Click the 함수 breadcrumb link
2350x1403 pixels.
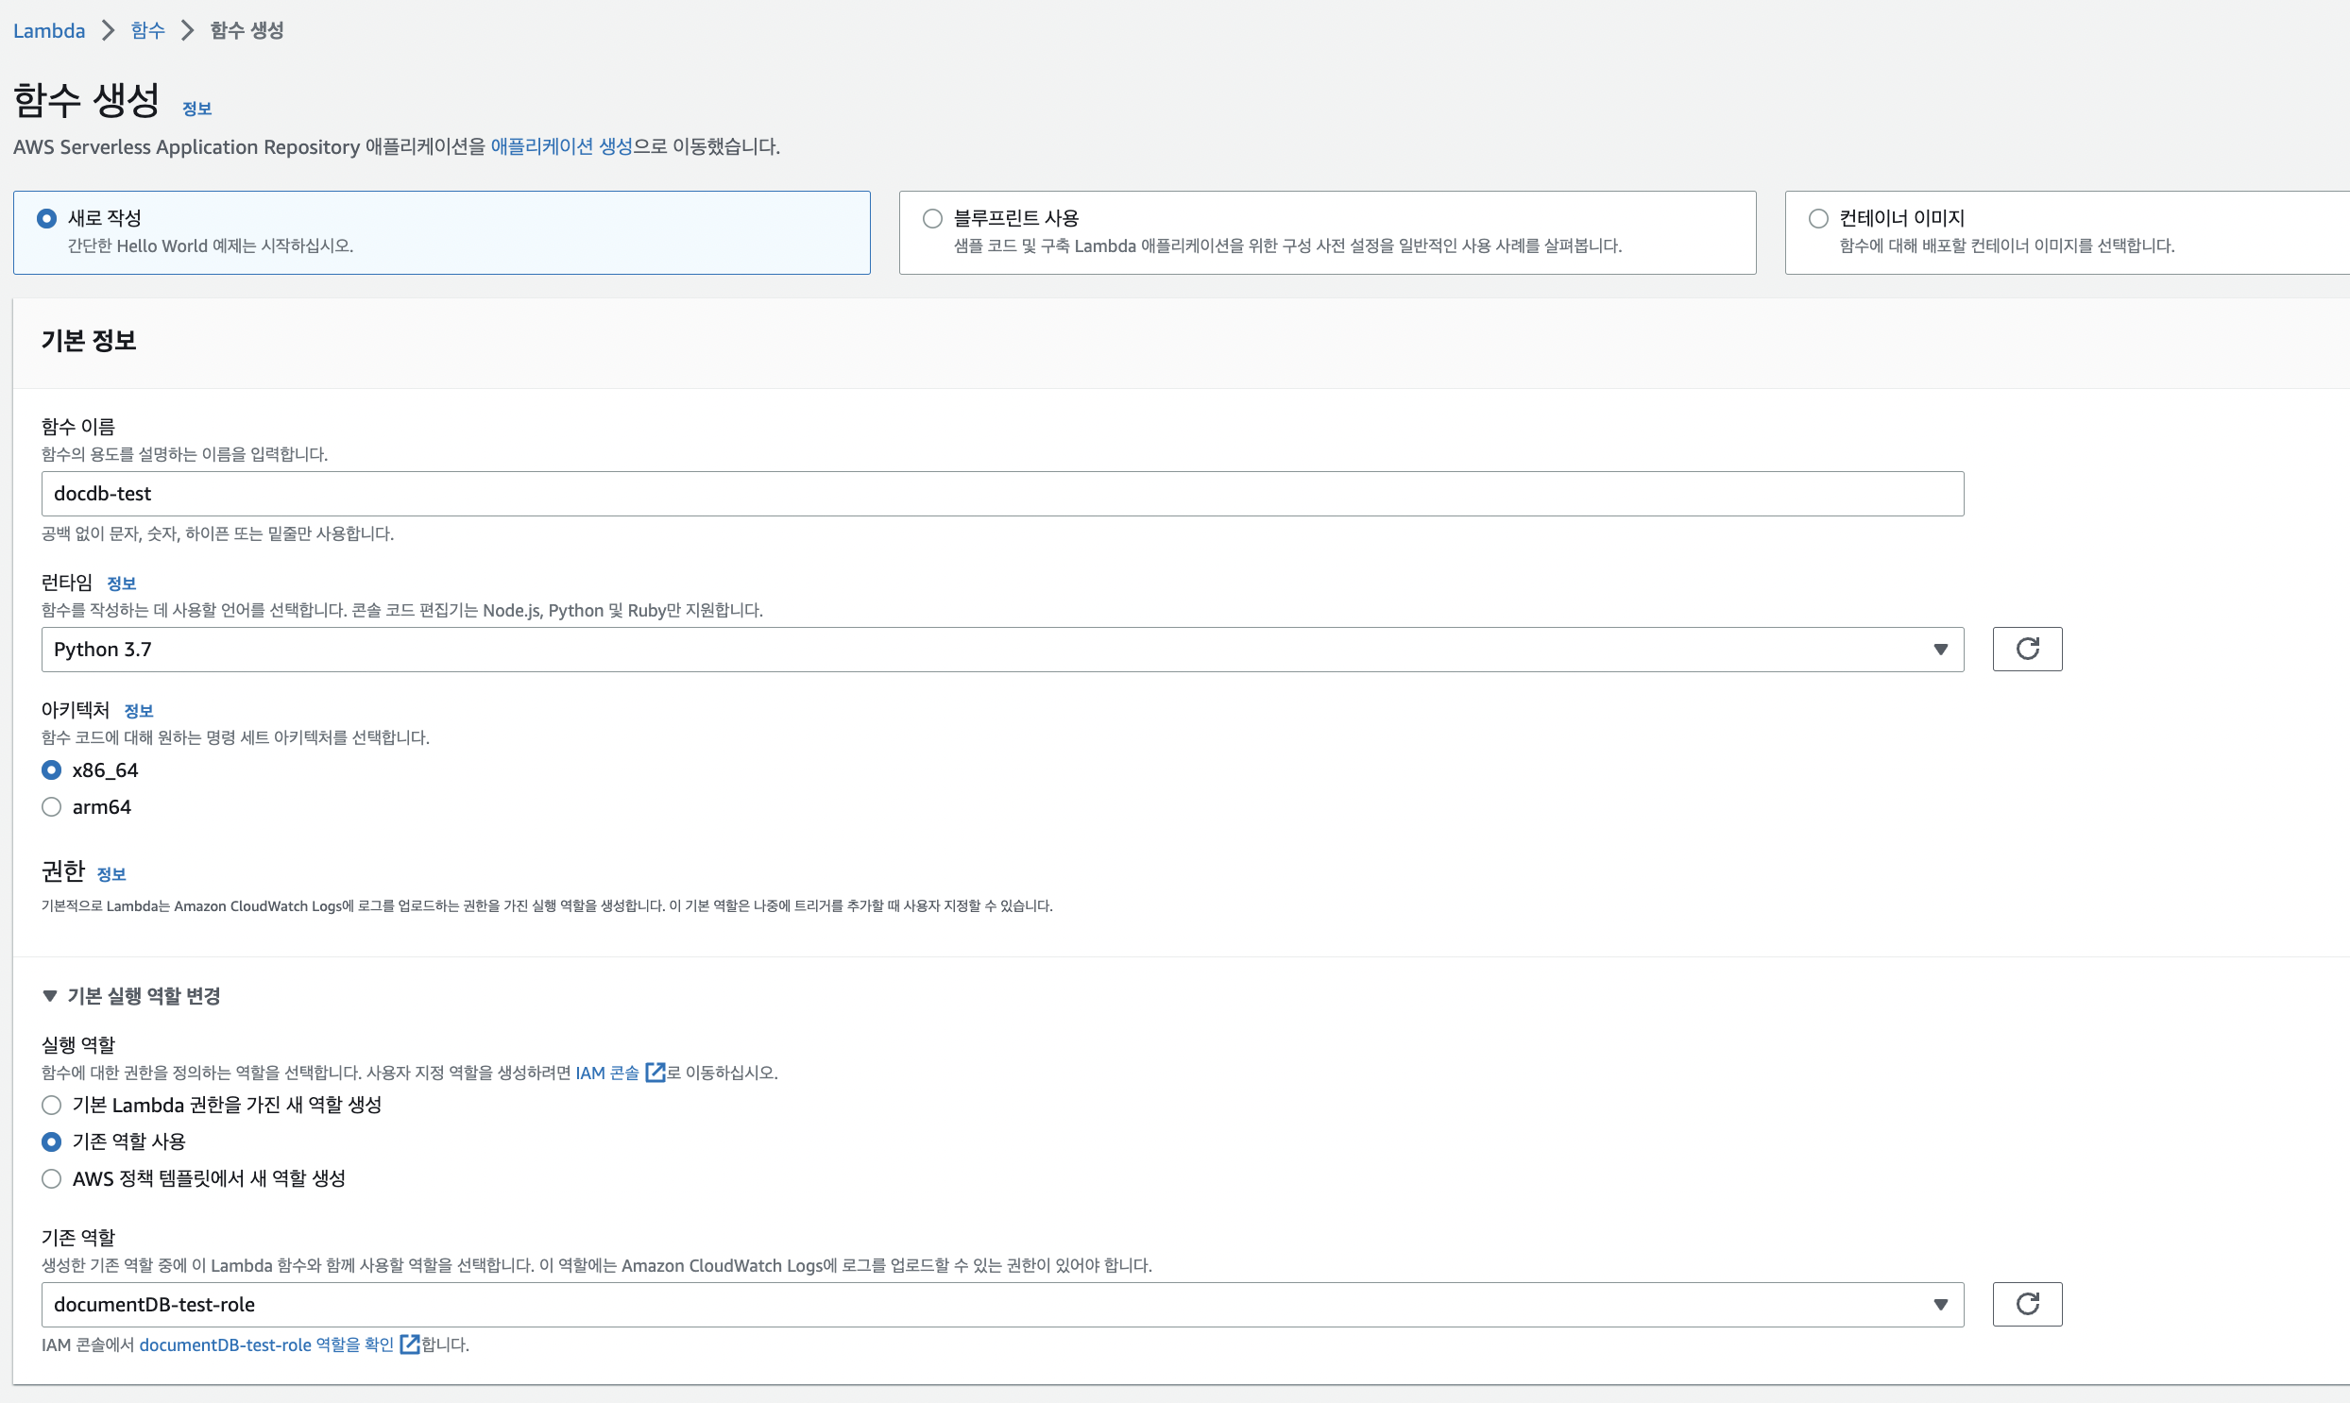(147, 30)
